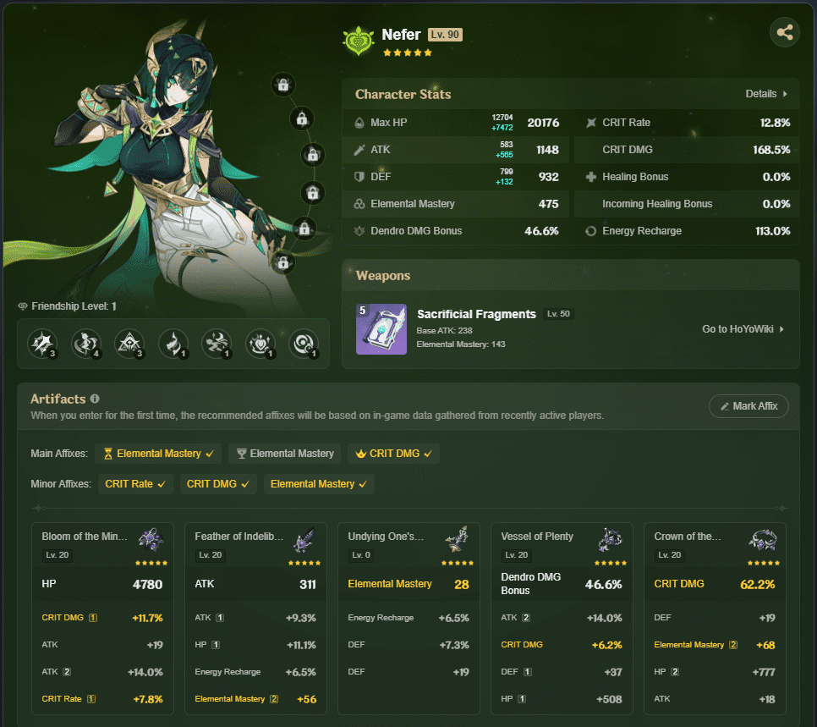The width and height of the screenshot is (817, 727).
Task: Open the Go to HoYoWiki link
Action: pyautogui.click(x=743, y=329)
